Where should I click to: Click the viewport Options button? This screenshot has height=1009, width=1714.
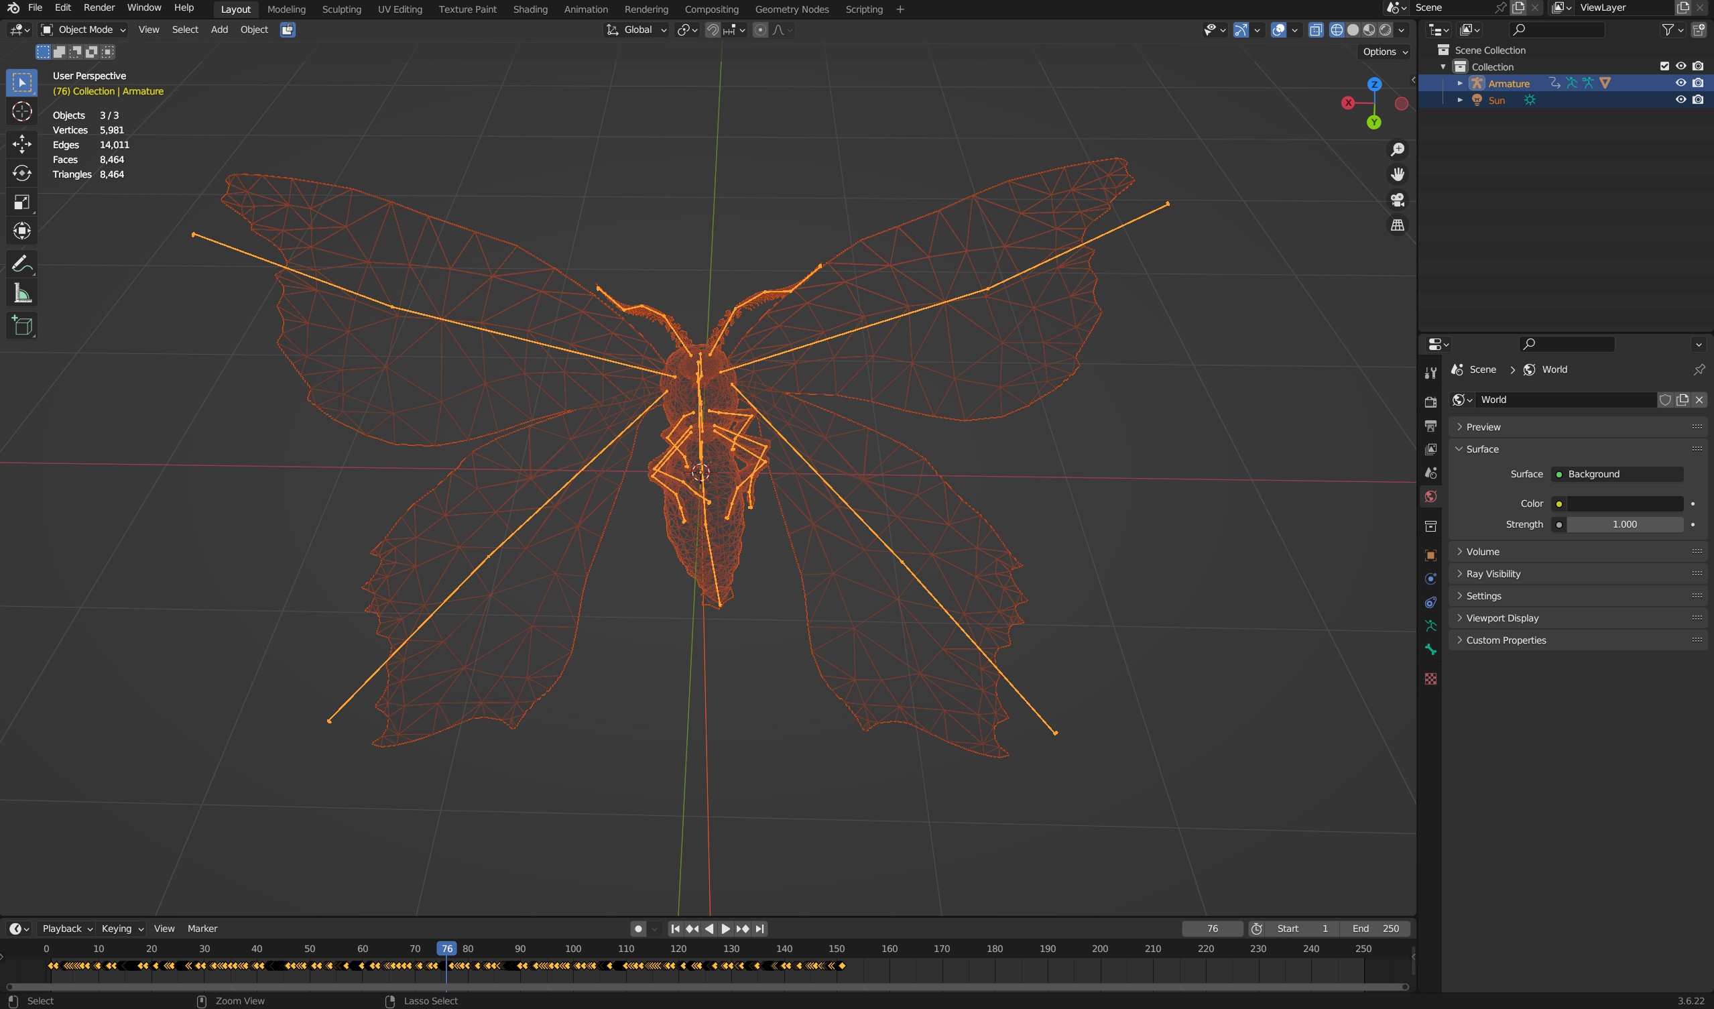point(1386,52)
